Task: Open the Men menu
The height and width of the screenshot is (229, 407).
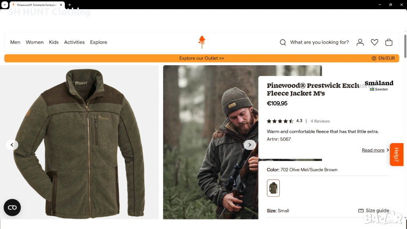Action: (15, 43)
